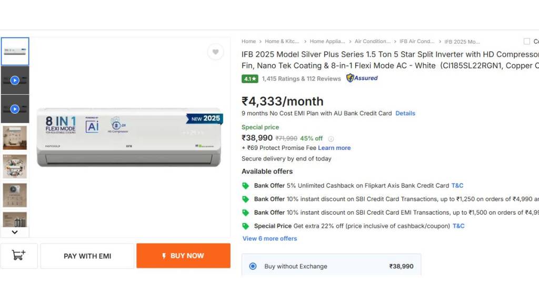
Task: Open Air Condition... breadcrumb item
Action: point(372,41)
